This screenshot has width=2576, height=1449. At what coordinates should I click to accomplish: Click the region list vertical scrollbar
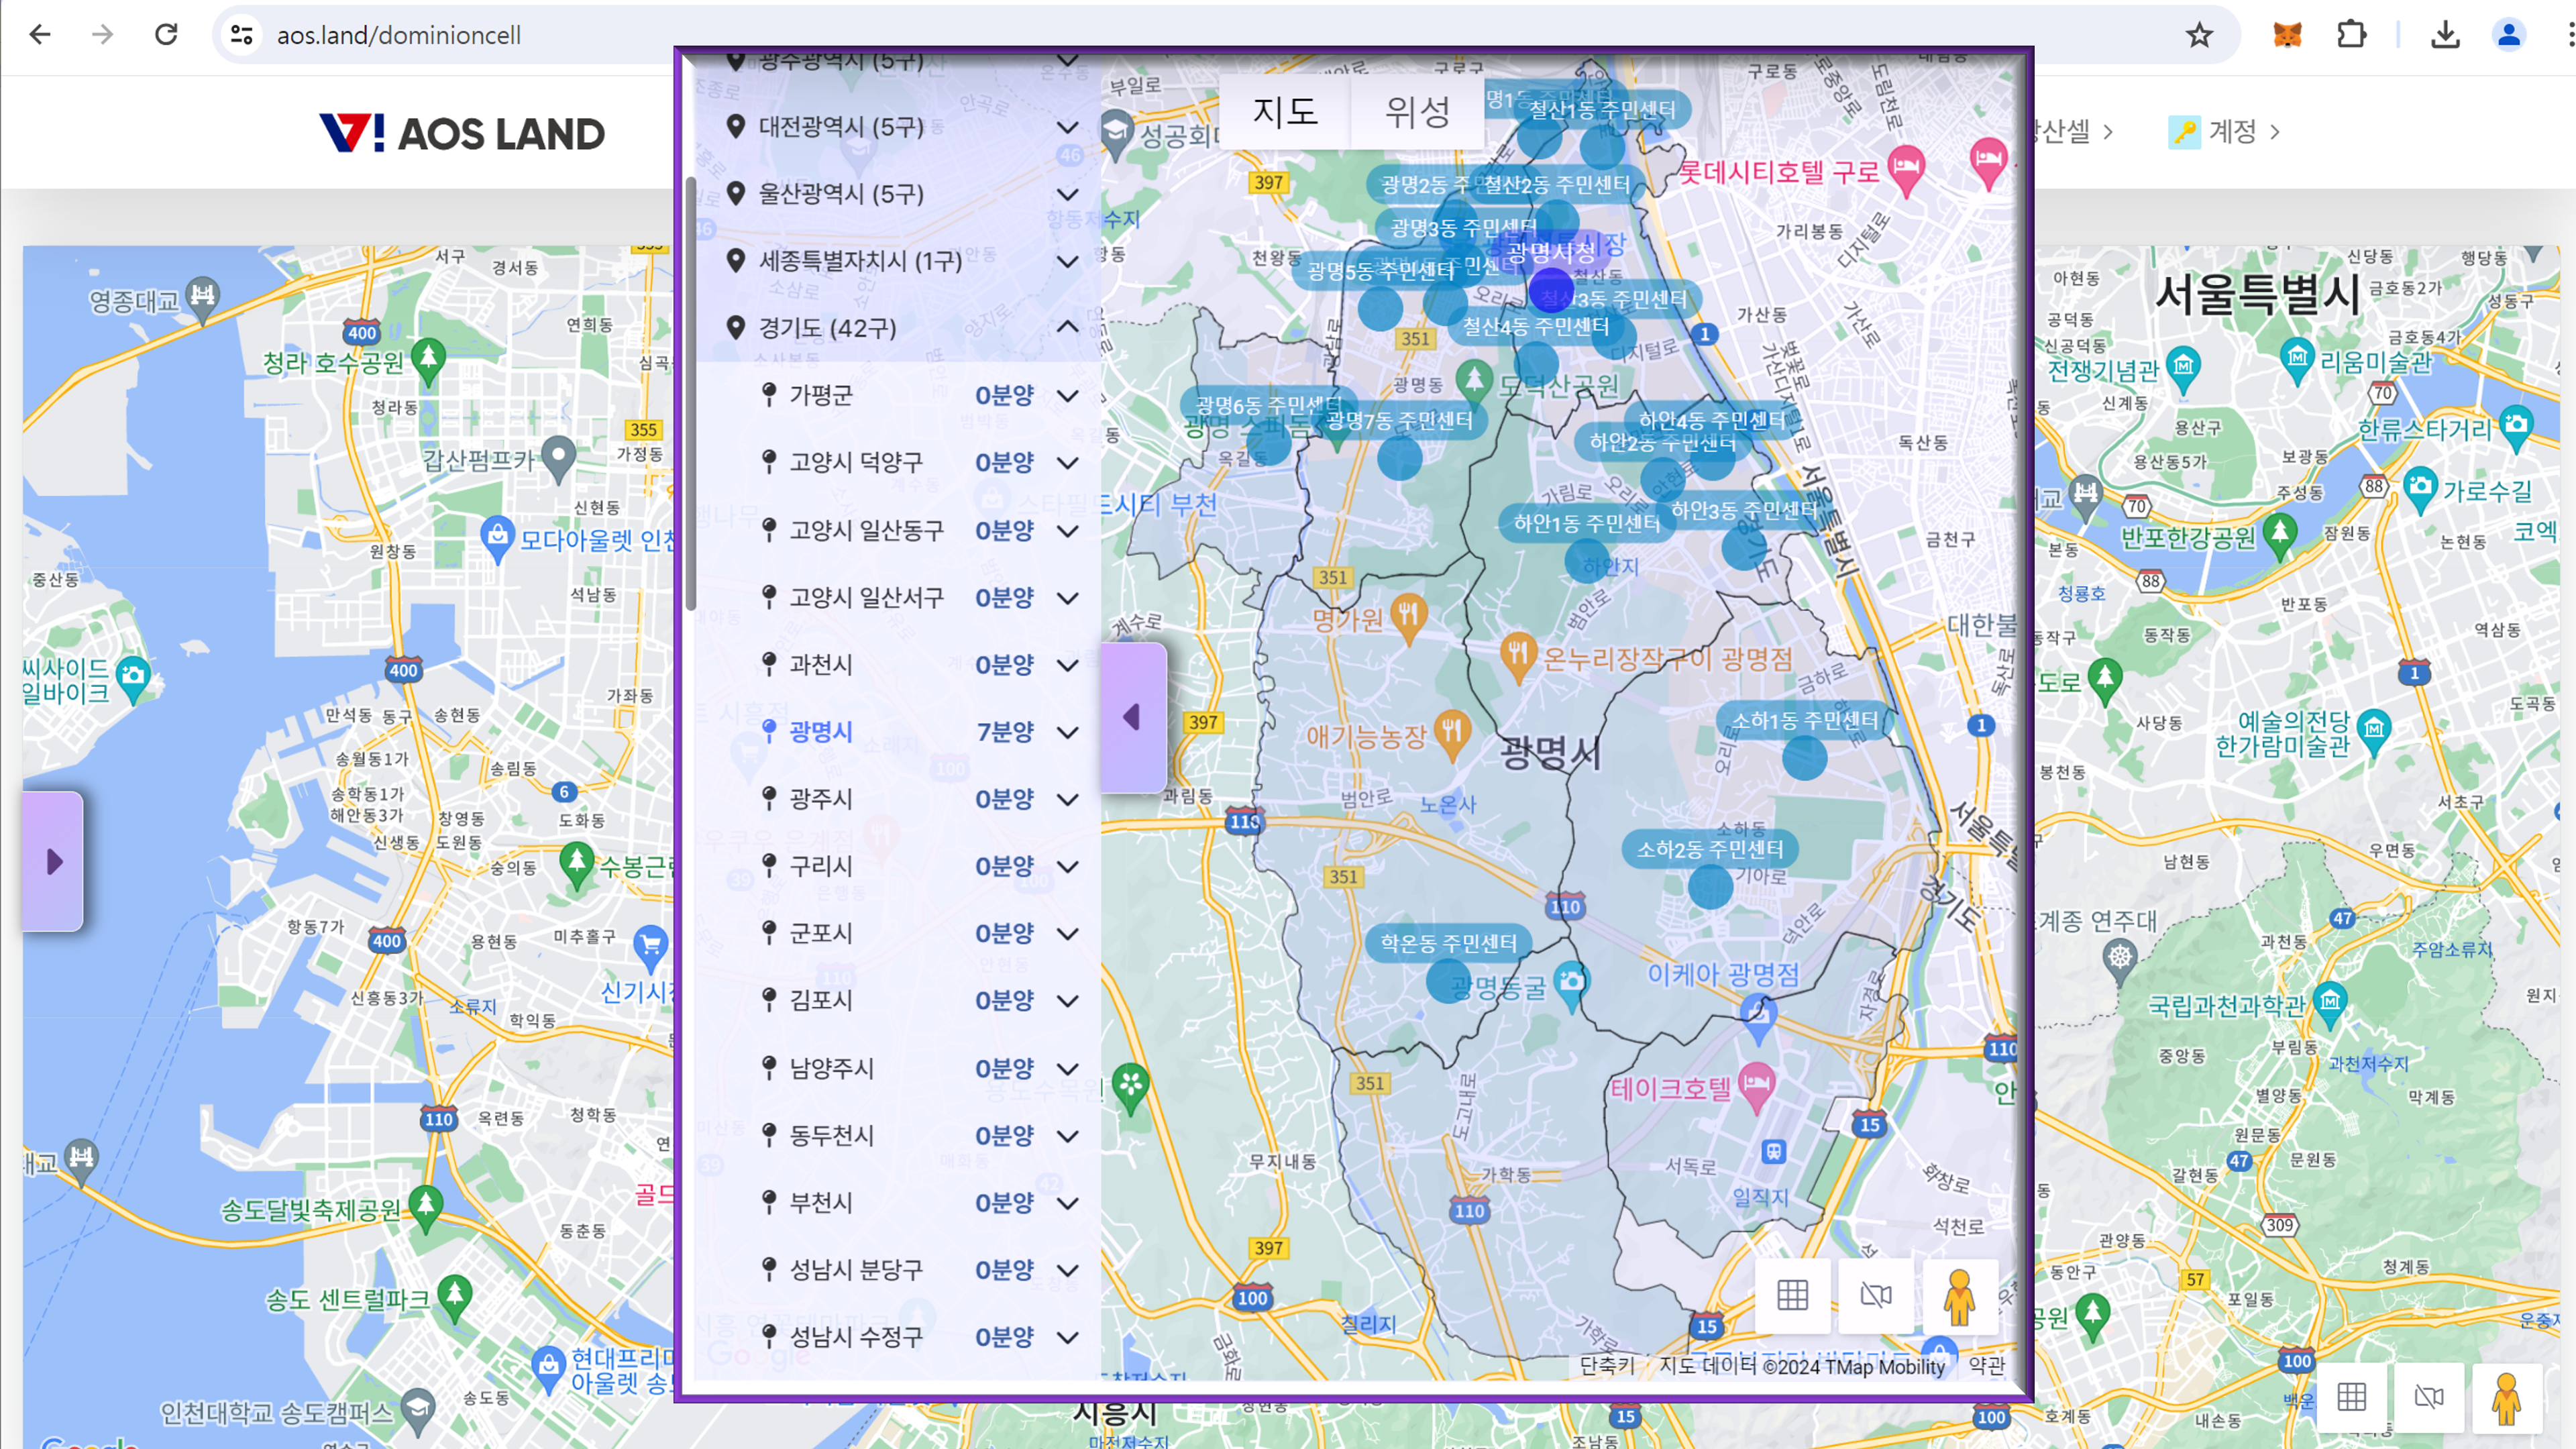point(691,393)
